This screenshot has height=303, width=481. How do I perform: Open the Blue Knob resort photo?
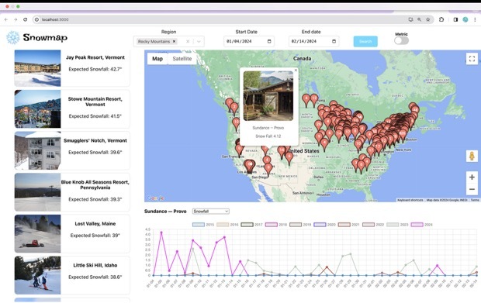[x=37, y=192]
